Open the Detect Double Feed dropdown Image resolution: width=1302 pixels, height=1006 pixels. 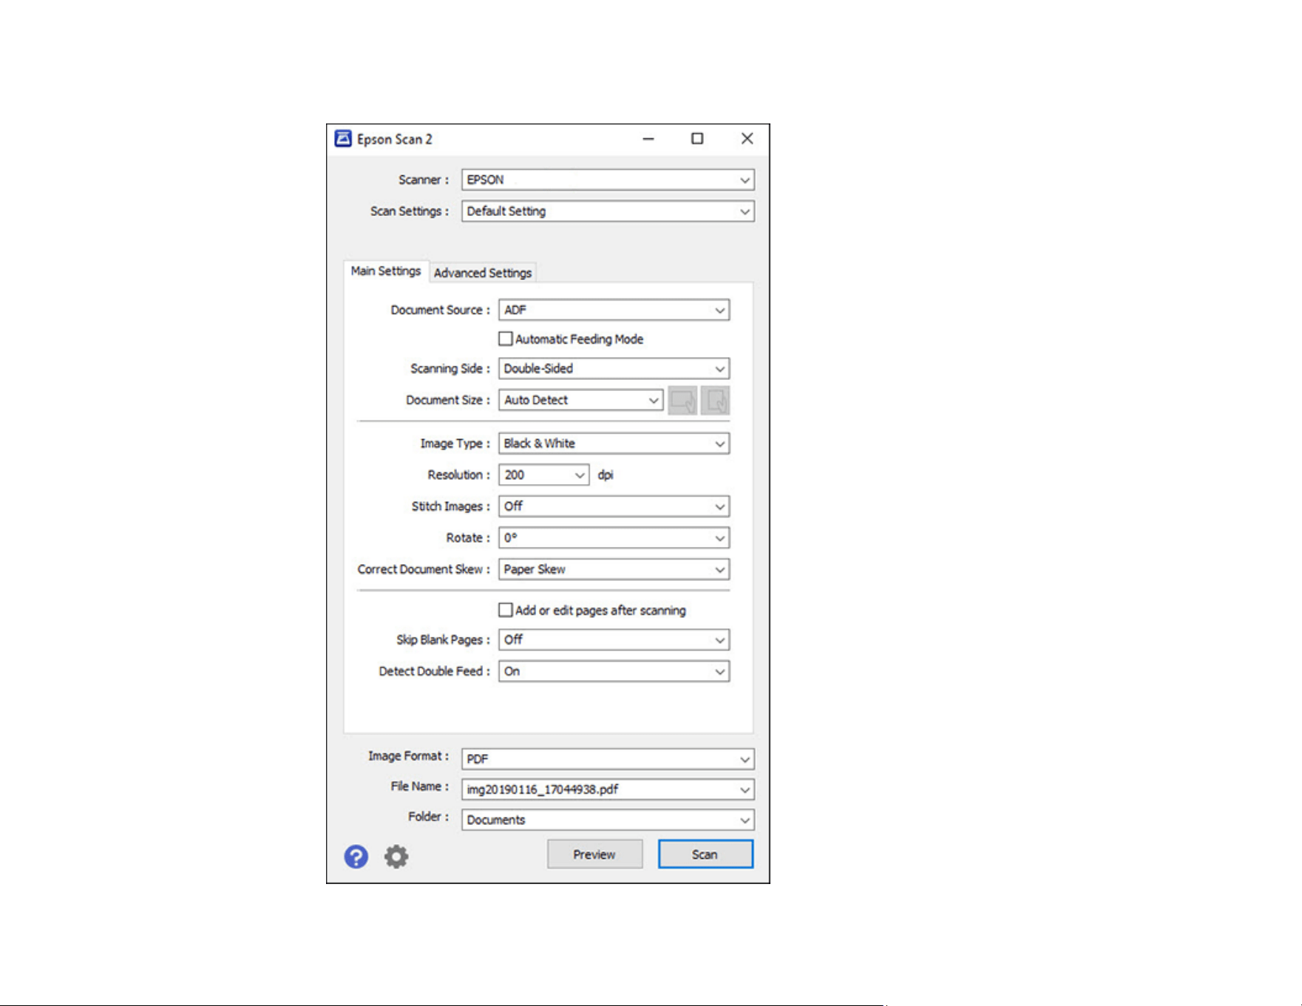[x=614, y=672]
